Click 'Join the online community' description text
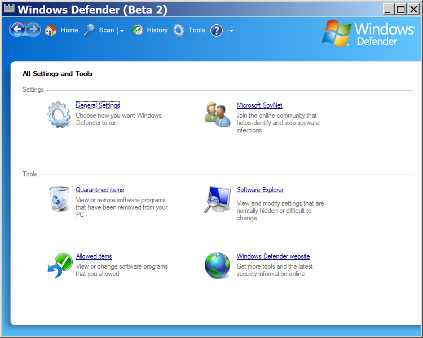 [278, 123]
